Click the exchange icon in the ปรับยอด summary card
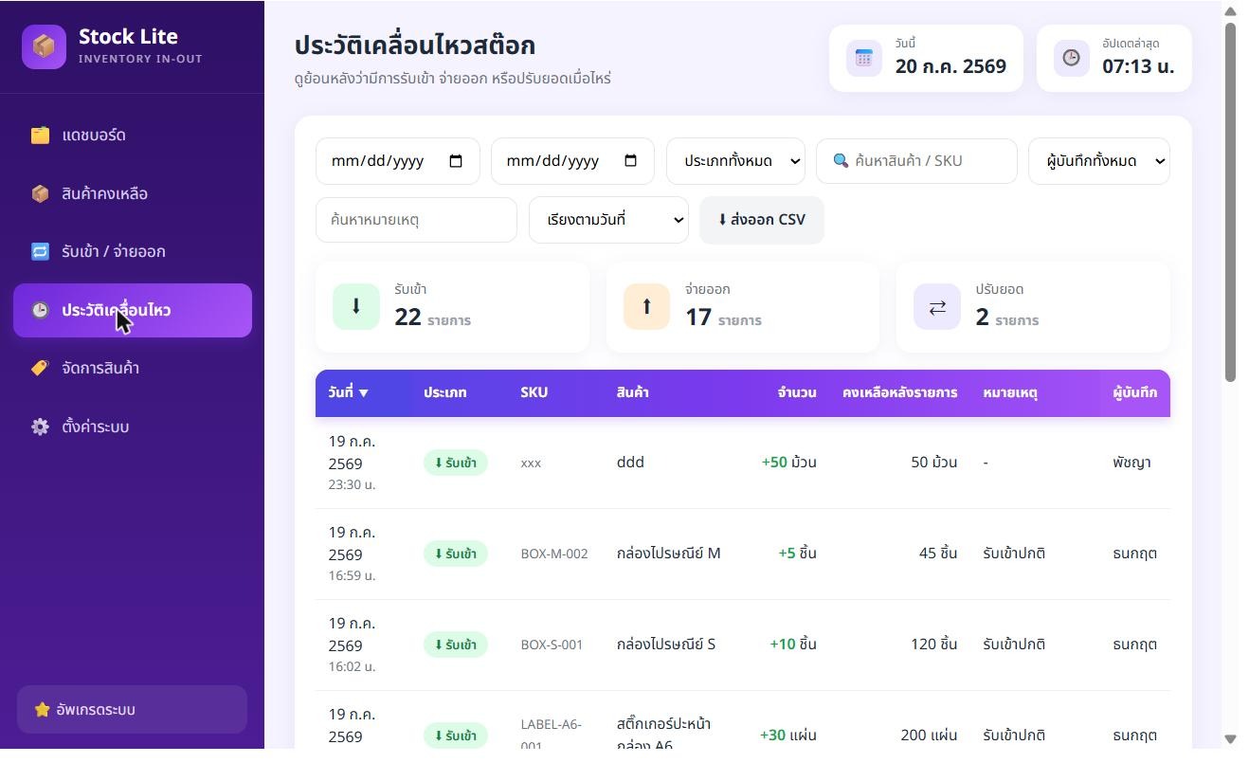Viewport: 1249px width, 763px height. [x=937, y=306]
